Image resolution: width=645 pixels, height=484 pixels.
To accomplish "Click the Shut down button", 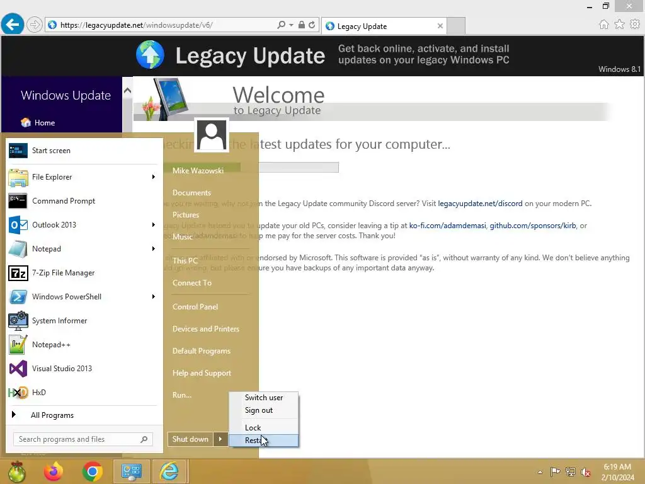I will tap(190, 439).
